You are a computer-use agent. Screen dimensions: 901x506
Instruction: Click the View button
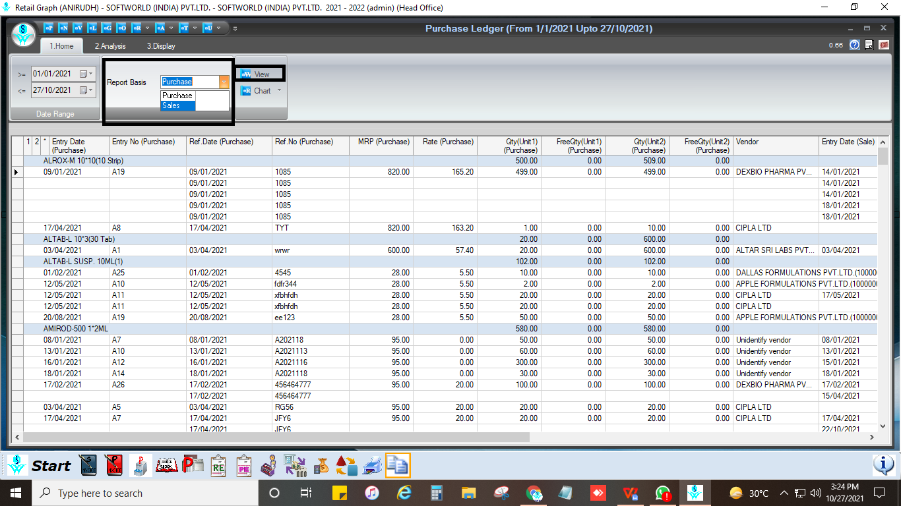(x=261, y=74)
